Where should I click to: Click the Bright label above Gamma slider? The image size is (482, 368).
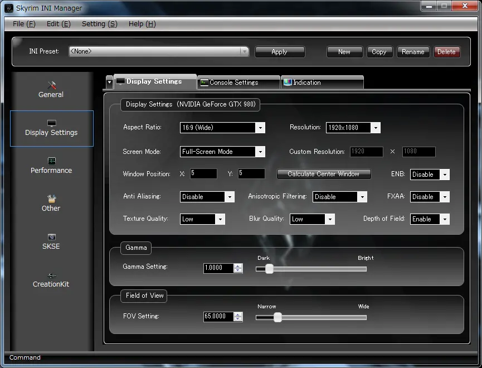click(366, 258)
